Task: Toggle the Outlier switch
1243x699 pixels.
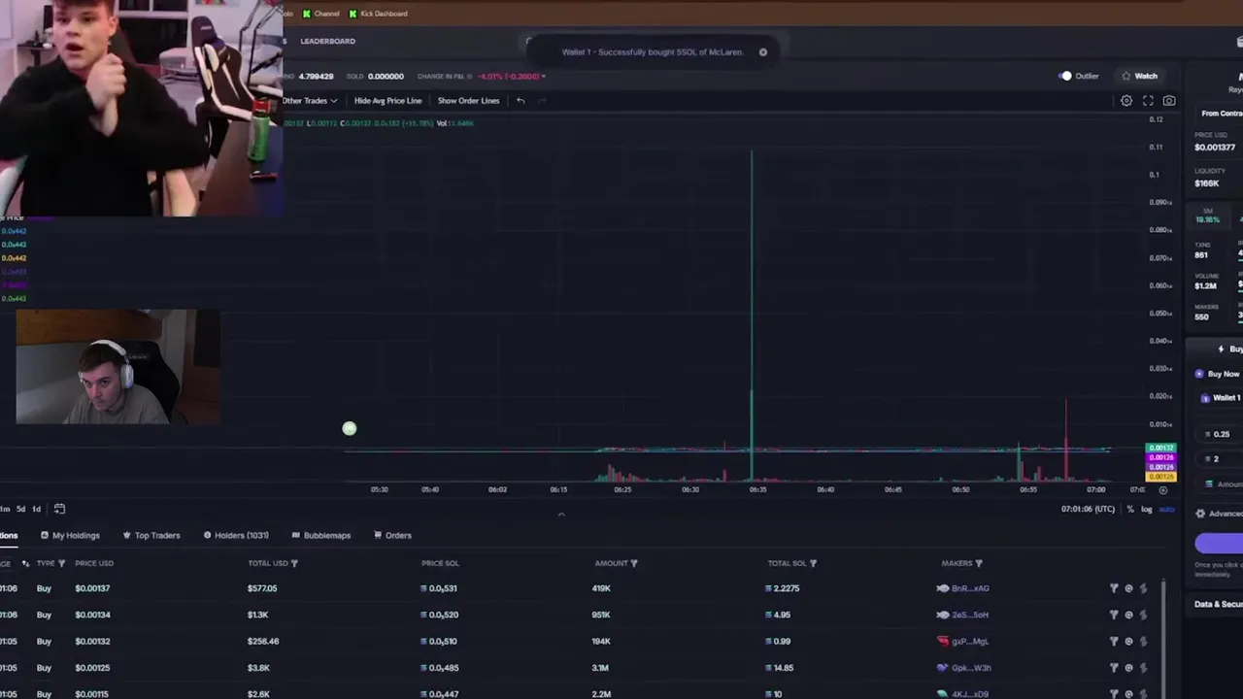Action: click(1064, 76)
